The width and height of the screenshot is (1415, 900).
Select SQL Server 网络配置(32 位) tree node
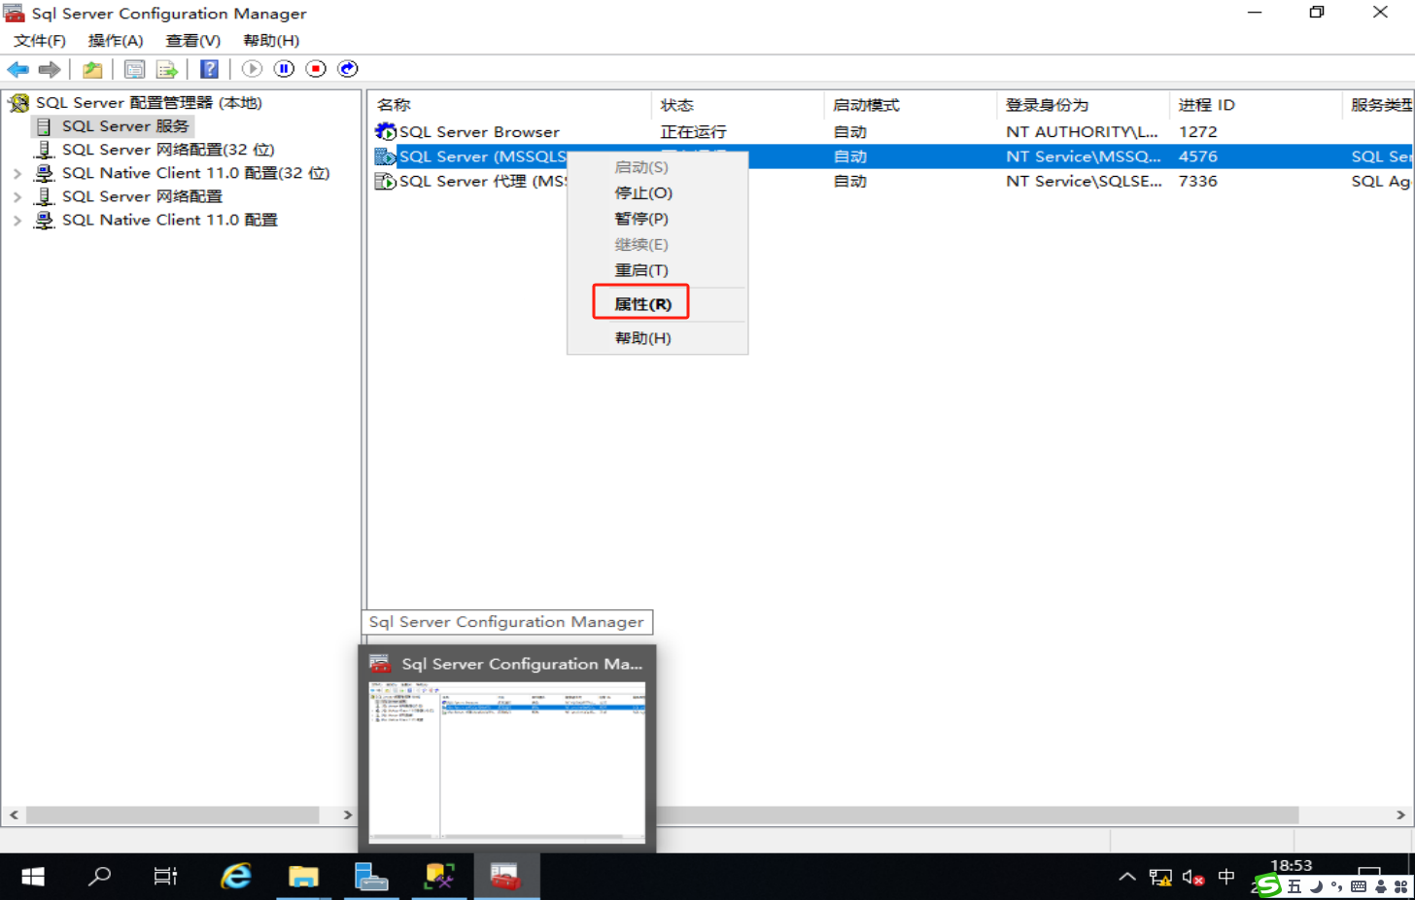tap(168, 149)
